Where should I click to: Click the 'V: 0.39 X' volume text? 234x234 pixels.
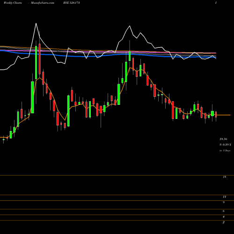(225, 145)
